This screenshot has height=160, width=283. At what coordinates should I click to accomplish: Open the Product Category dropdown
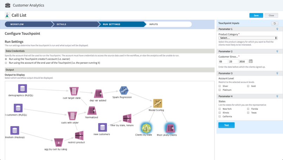tap(248, 38)
